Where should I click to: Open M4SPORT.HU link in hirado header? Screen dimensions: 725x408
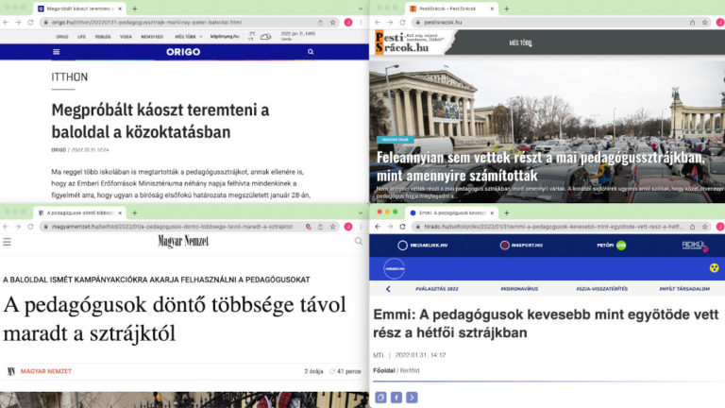(x=521, y=246)
